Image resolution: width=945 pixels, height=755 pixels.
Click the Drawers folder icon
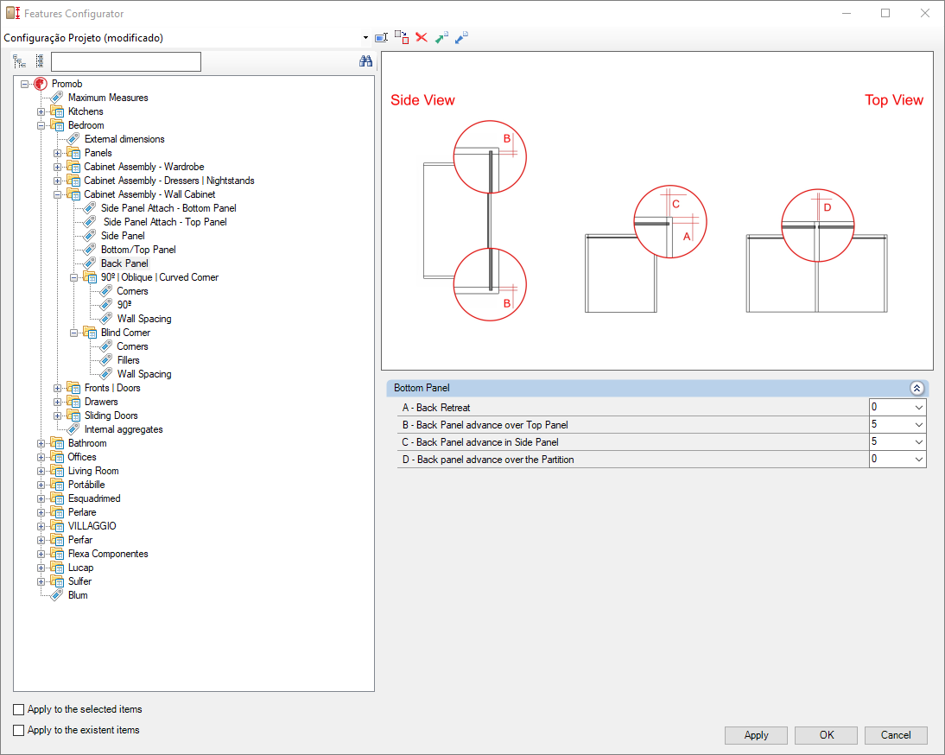pyautogui.click(x=73, y=402)
